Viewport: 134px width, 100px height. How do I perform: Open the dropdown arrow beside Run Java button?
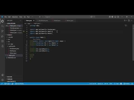coord(126,21)
